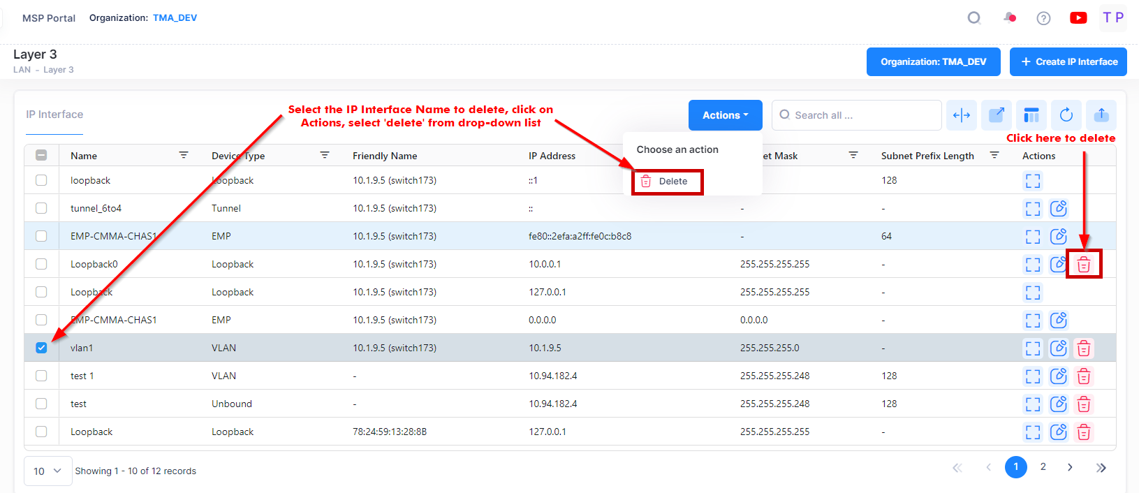Open the help question mark icon
The height and width of the screenshot is (493, 1139).
tap(1043, 18)
